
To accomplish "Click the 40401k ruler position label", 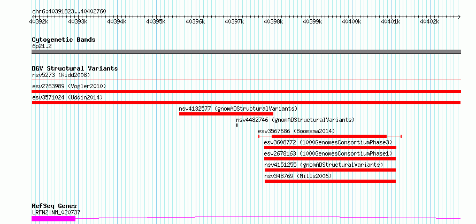I will click(391, 21).
